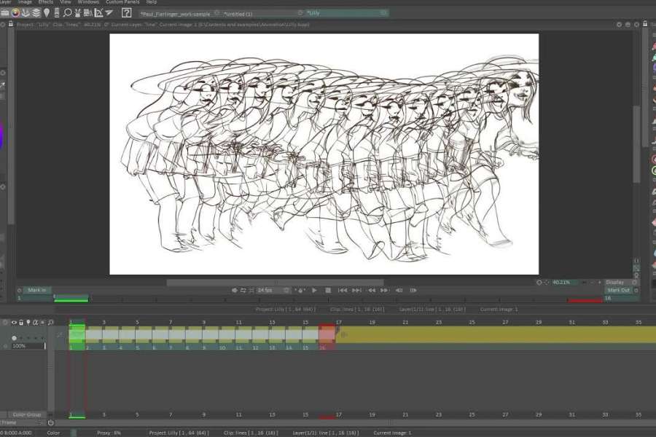Click the Stop playback icon
The width and height of the screenshot is (656, 437).
(x=328, y=289)
